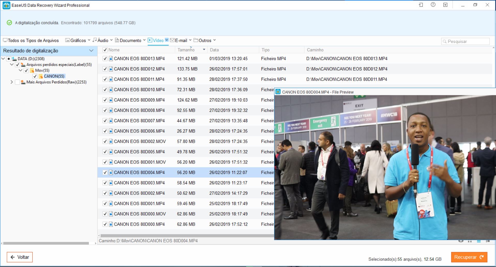Uncheck the CANON EOS 80D000.MP4 checkbox
496x267 pixels.
pos(105,224)
